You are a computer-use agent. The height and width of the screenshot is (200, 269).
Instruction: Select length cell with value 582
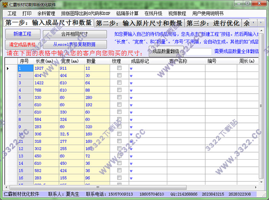click(x=46, y=171)
